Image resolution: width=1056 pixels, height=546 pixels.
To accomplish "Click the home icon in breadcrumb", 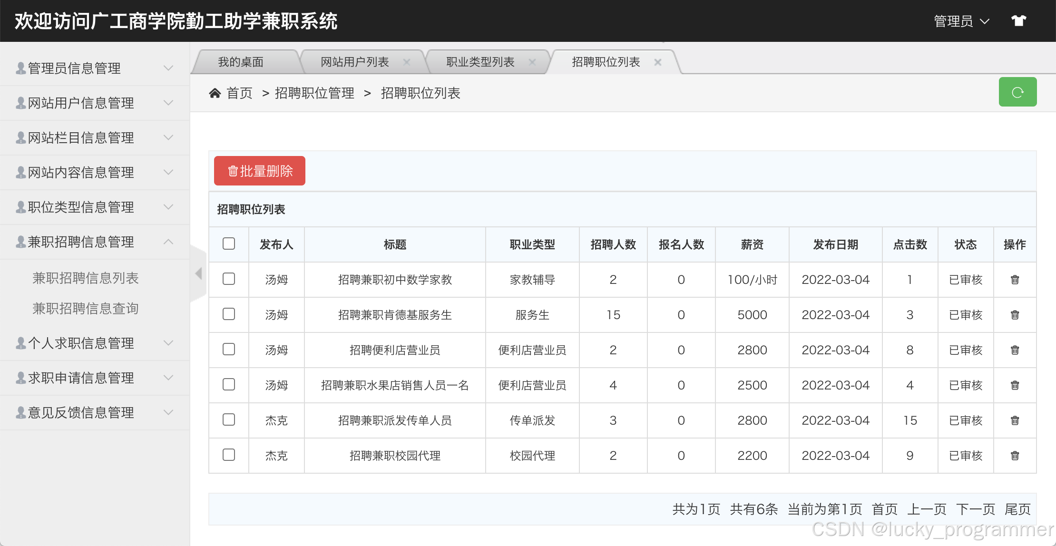I will click(x=215, y=93).
